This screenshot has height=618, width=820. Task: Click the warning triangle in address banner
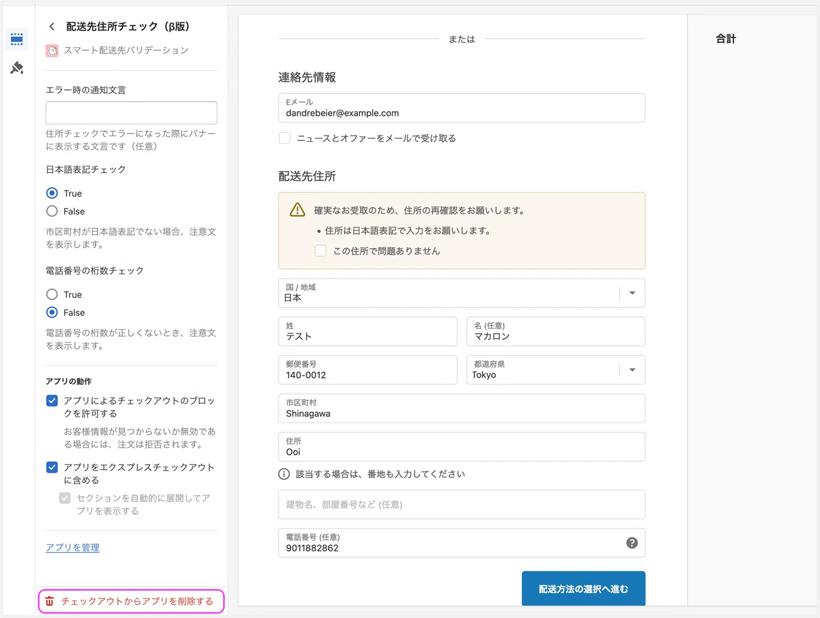point(297,210)
